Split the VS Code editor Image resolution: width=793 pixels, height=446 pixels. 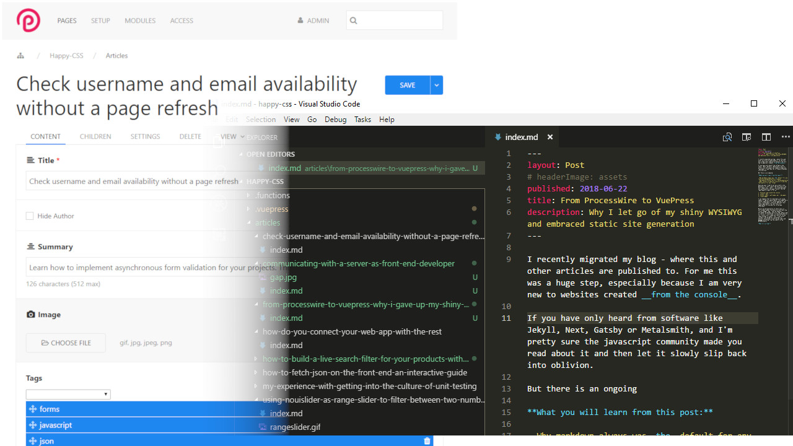click(766, 137)
